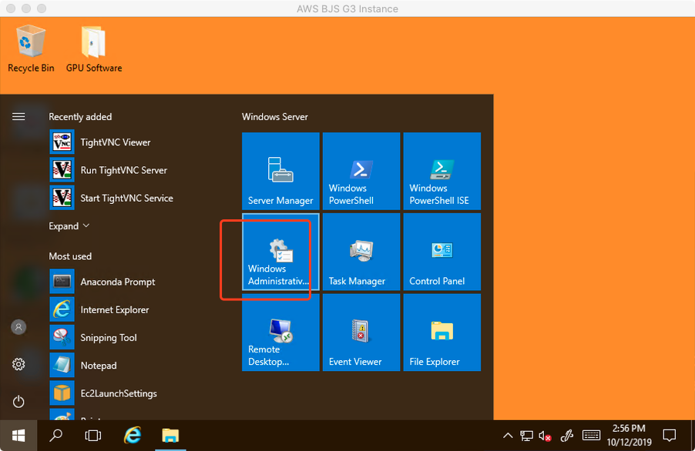
Task: Toggle the hamburger menu at top left
Action: pos(18,117)
